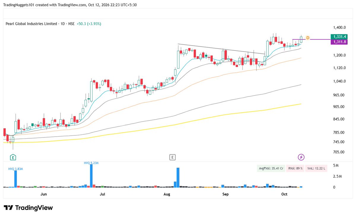Click the +50.3 (+3.93%) change value
Image resolution: width=356 pixels, height=217 pixels.
[x=89, y=23]
